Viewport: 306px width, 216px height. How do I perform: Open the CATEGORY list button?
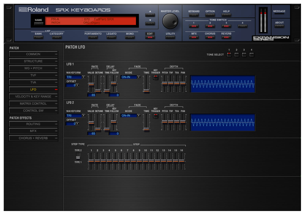[x=57, y=37]
